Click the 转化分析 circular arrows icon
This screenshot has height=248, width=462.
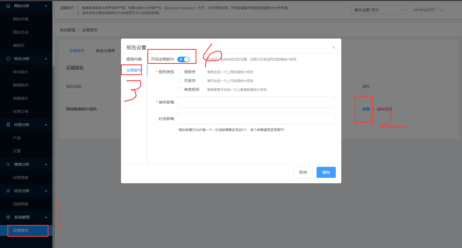(x=8, y=58)
